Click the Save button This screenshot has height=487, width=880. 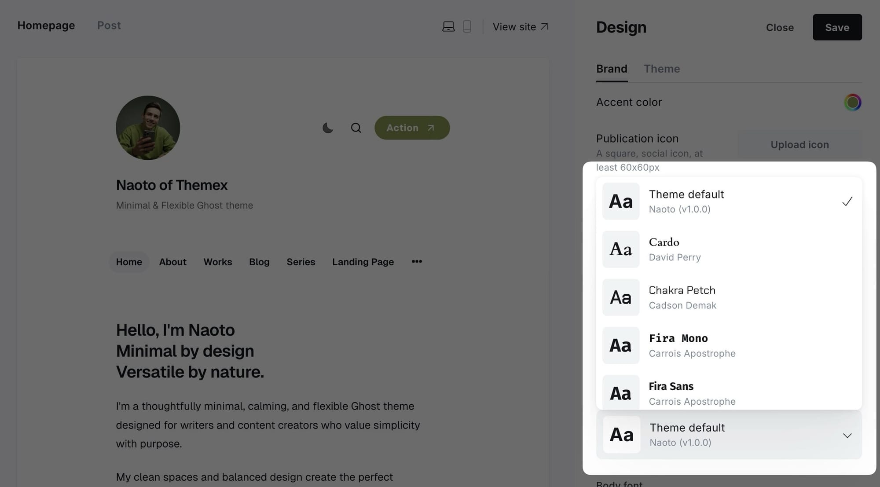[x=837, y=27]
